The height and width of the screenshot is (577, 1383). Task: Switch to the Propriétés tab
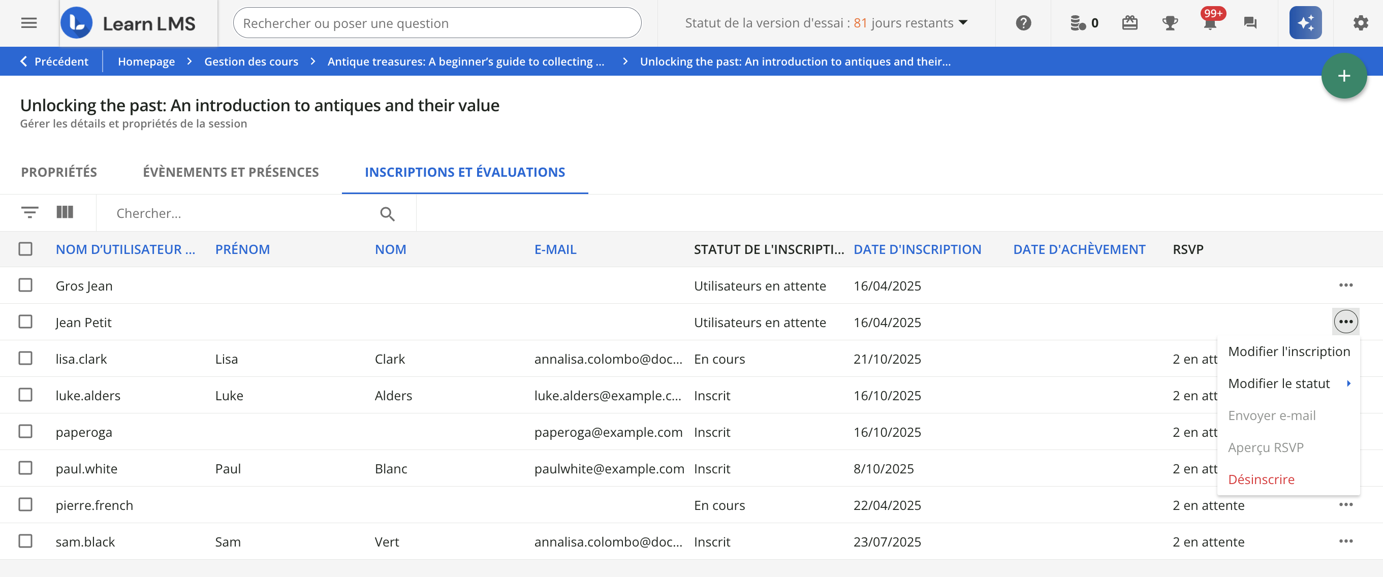(59, 172)
